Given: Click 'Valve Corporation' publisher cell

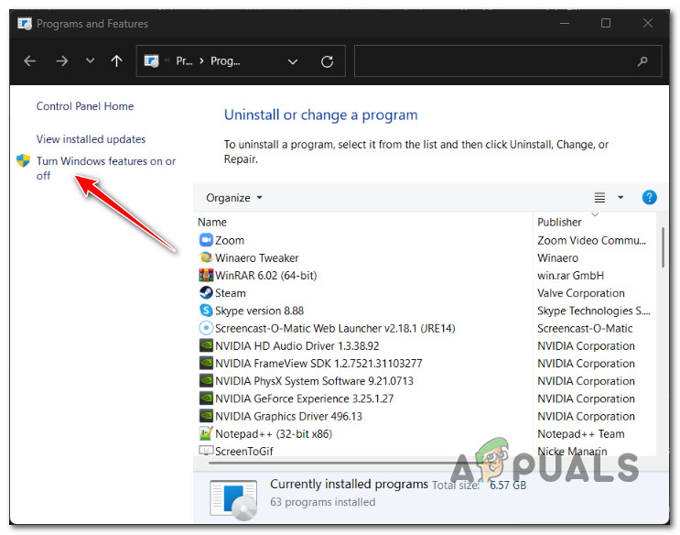Looking at the screenshot, I should click(580, 293).
